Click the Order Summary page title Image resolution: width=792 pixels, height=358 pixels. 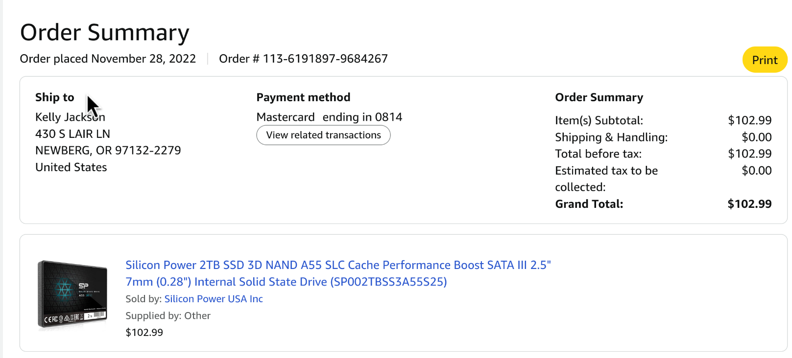point(104,33)
